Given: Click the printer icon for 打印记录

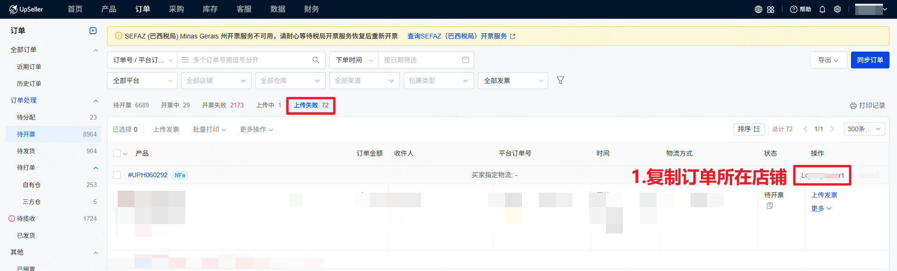Looking at the screenshot, I should click(x=853, y=106).
